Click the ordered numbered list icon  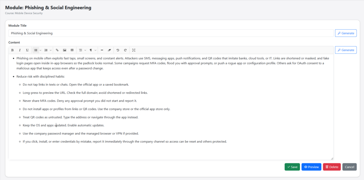click(x=46, y=50)
